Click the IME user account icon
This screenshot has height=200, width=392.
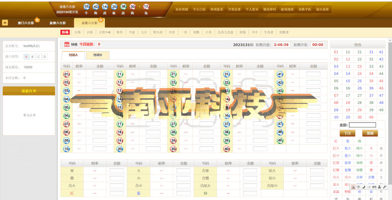379,187
